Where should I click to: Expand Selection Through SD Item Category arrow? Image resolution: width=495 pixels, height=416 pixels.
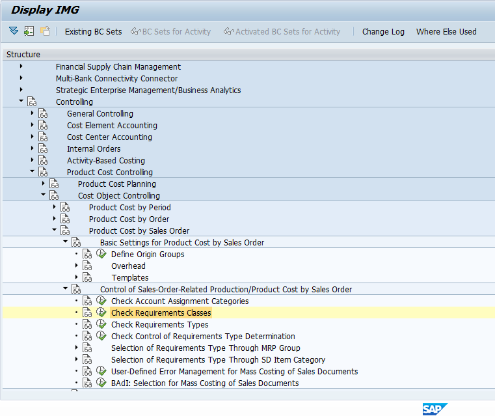[x=76, y=359]
